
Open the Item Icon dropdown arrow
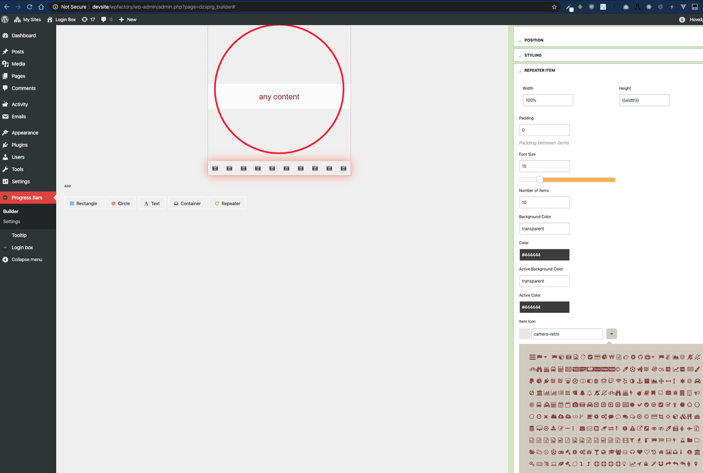pyautogui.click(x=611, y=334)
